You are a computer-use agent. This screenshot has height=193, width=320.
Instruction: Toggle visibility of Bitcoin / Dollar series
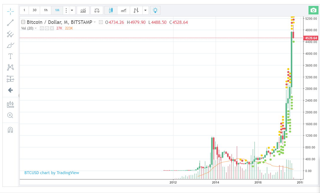[101, 22]
